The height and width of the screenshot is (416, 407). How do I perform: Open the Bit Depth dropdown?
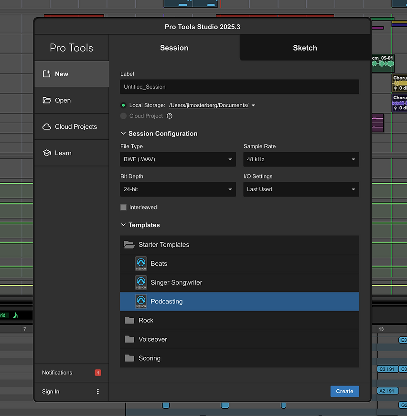pyautogui.click(x=178, y=189)
